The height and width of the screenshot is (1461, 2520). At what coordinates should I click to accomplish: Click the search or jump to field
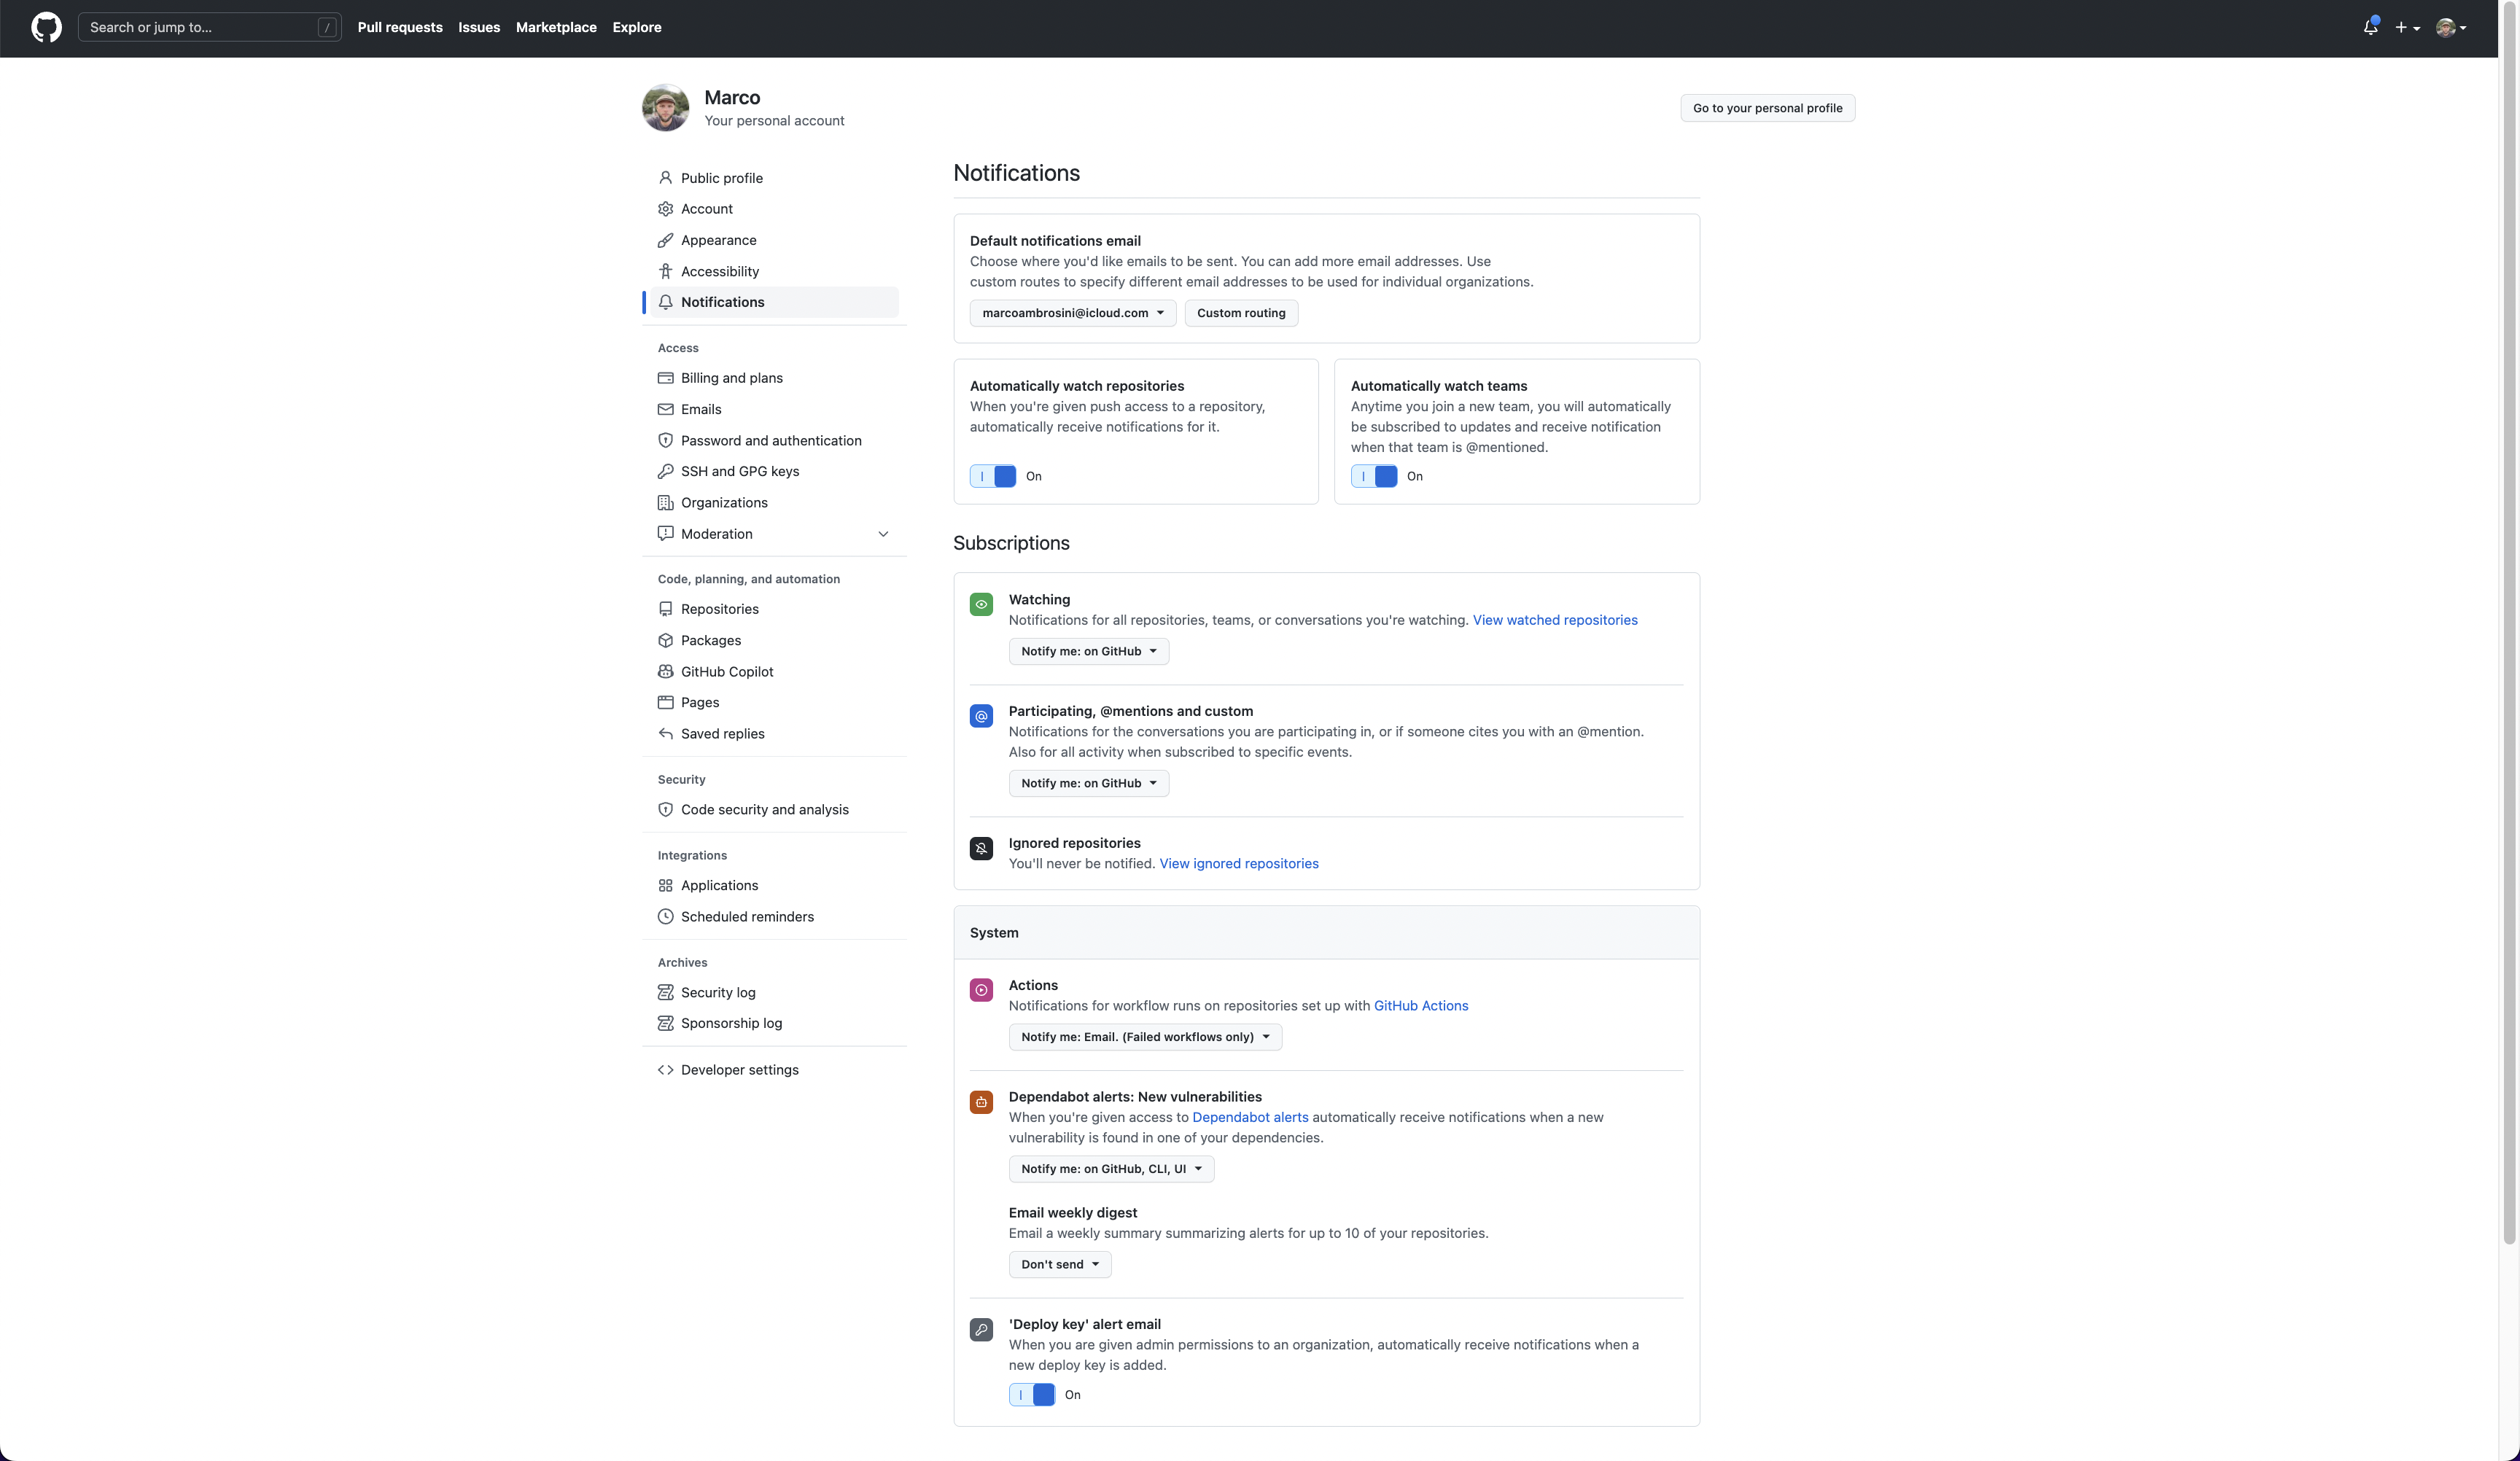click(209, 27)
